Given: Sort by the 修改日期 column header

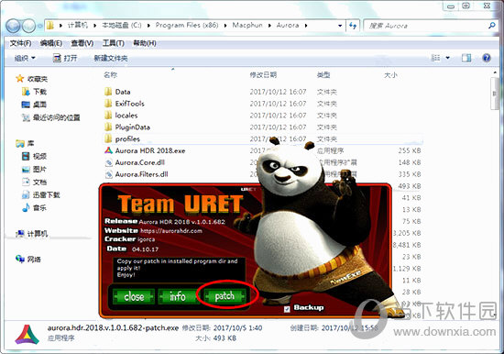Looking at the screenshot, I should pos(263,75).
